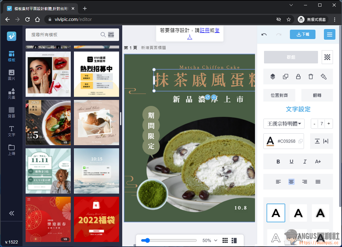Screen dimensions: 342x247
Task: Delete selected element with trash icon
Action: (x=311, y=76)
